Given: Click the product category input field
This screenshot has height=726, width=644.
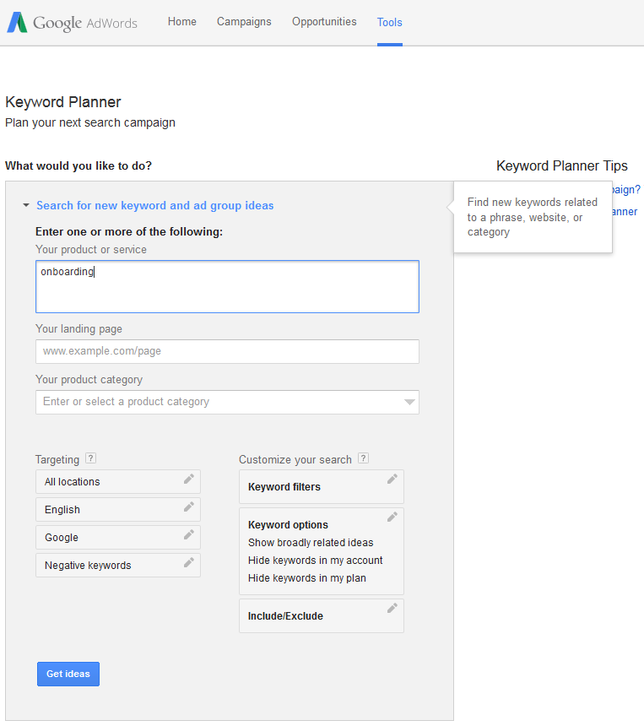Looking at the screenshot, I should click(227, 402).
